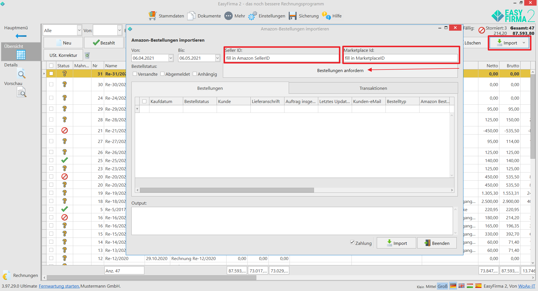This screenshot has width=538, height=291.
Task: Open the Dokumente page icon
Action: click(x=191, y=16)
